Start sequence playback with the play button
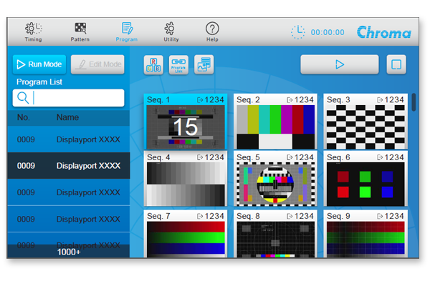 click(x=340, y=64)
